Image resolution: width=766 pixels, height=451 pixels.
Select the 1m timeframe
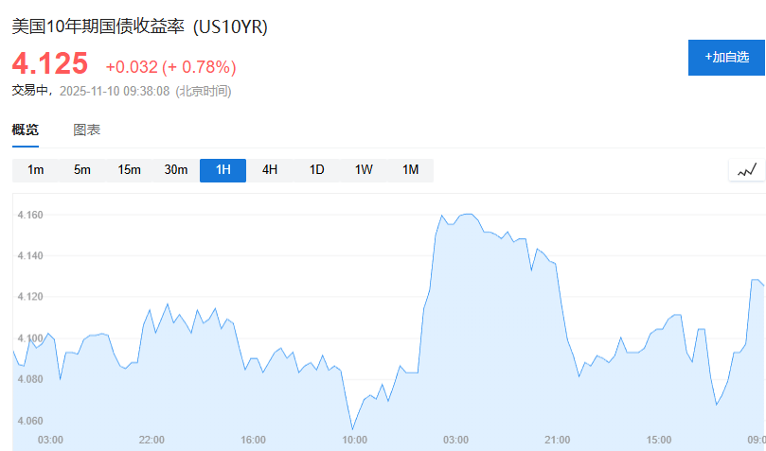[36, 170]
